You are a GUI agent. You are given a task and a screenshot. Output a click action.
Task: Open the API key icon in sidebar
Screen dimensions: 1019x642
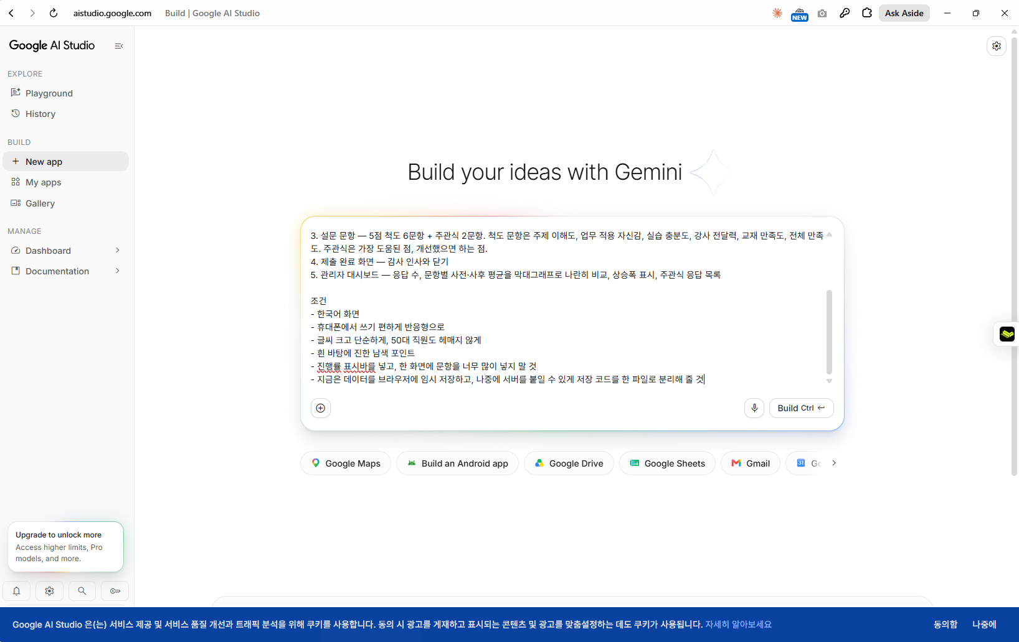[115, 591]
